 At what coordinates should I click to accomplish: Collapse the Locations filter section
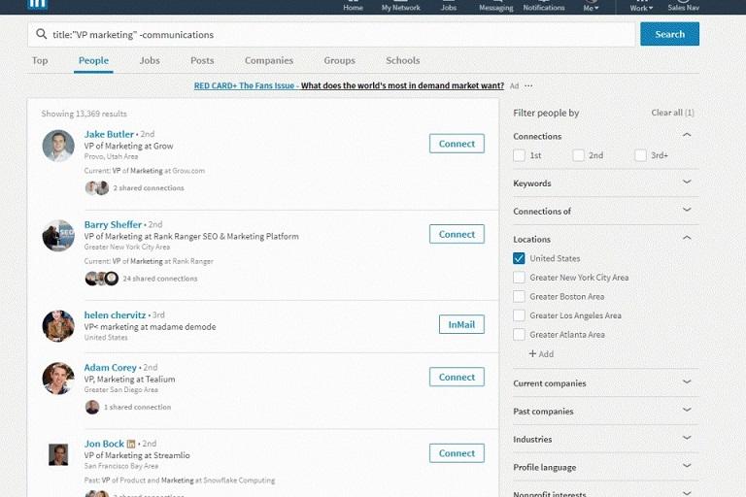687,237
